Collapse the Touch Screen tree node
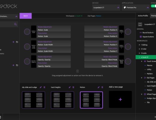156x120 pixels. point(142,61)
